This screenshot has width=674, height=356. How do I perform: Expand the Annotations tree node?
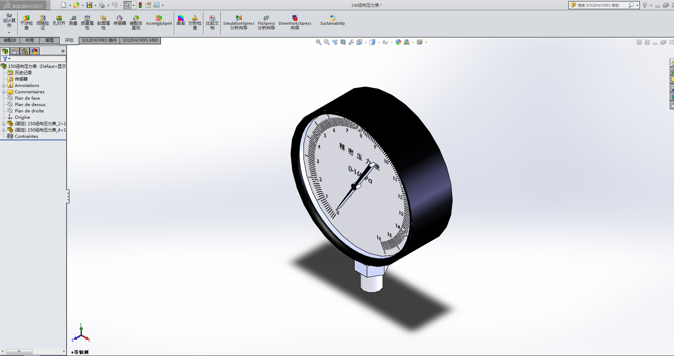tap(4, 86)
